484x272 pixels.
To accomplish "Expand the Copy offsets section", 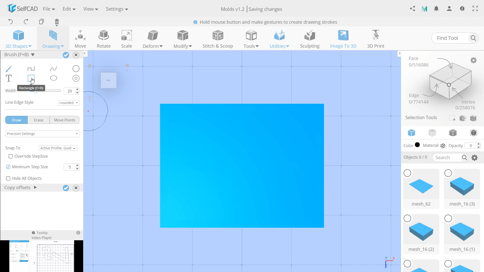I will pyautogui.click(x=35, y=188).
